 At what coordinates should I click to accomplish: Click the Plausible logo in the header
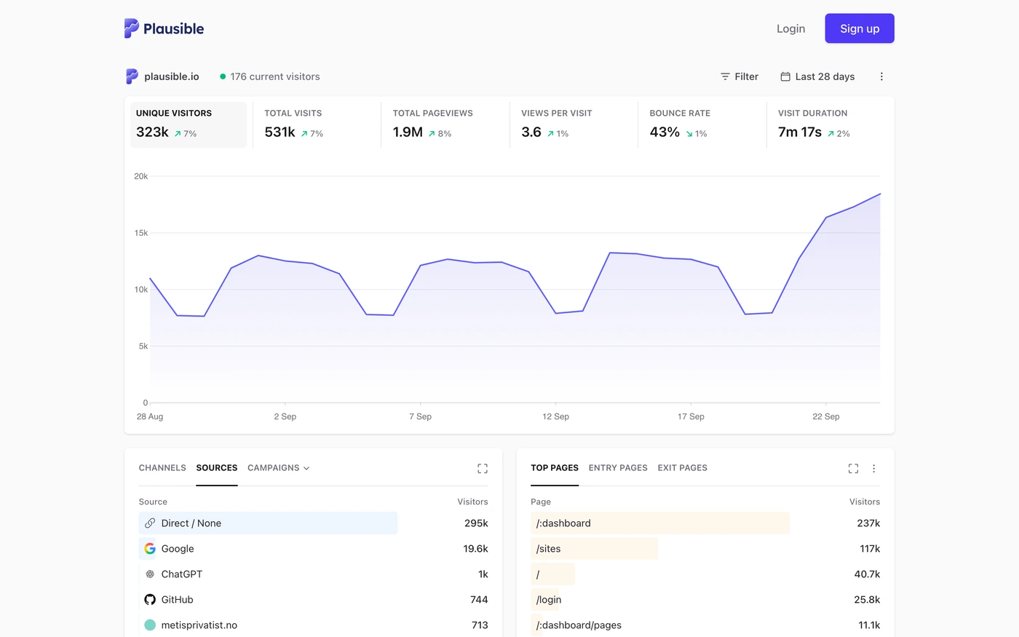(x=164, y=28)
